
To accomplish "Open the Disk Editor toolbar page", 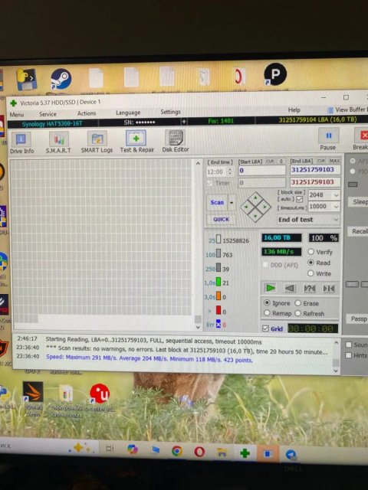I will click(176, 141).
